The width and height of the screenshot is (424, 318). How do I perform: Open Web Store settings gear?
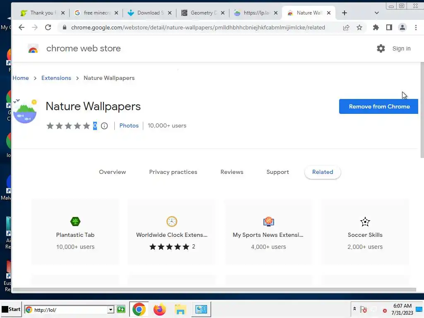[381, 48]
